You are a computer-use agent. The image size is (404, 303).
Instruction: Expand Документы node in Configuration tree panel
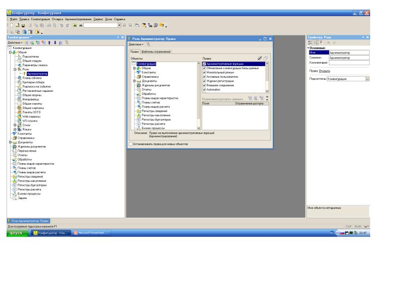point(10,142)
